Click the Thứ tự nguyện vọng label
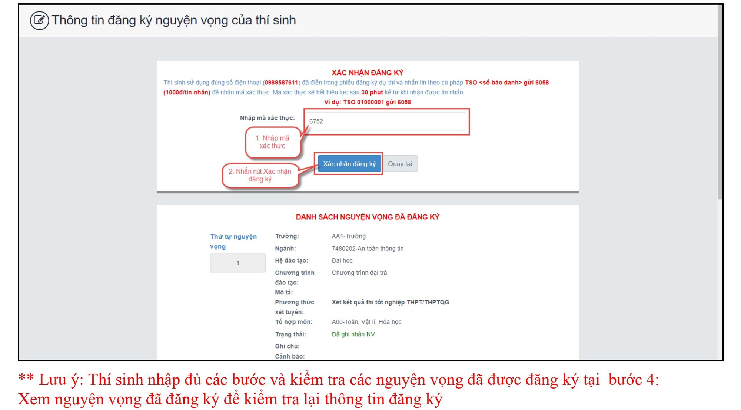 point(233,241)
